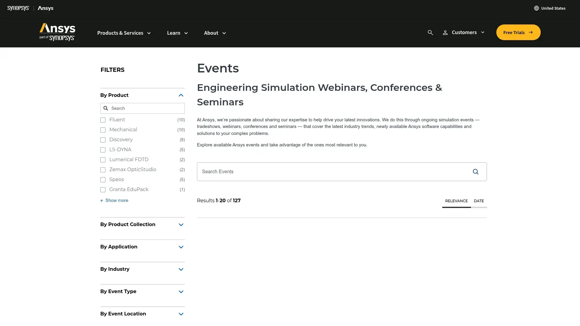
Task: Click the Granta EduPack label text
Action: [x=129, y=190]
